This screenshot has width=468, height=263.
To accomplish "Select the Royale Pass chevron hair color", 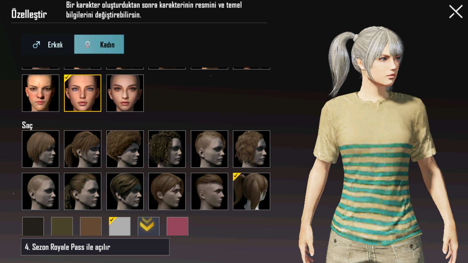I will (149, 226).
